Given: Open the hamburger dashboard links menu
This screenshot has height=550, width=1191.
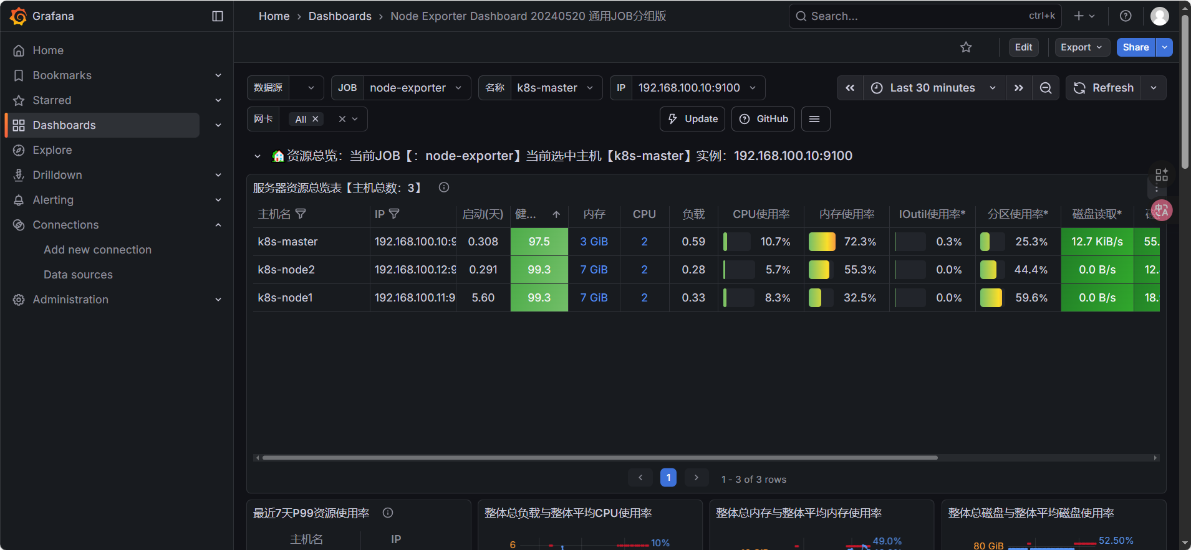Looking at the screenshot, I should pos(814,119).
